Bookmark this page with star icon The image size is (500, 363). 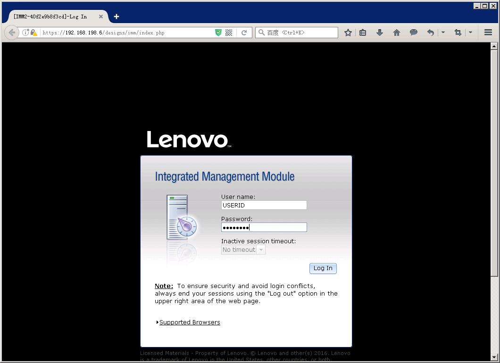coord(348,33)
